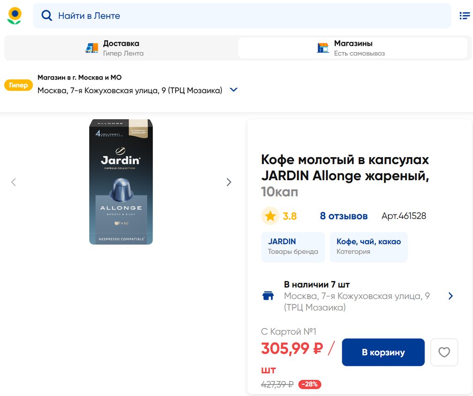Expand the store address dropdown

click(x=234, y=90)
